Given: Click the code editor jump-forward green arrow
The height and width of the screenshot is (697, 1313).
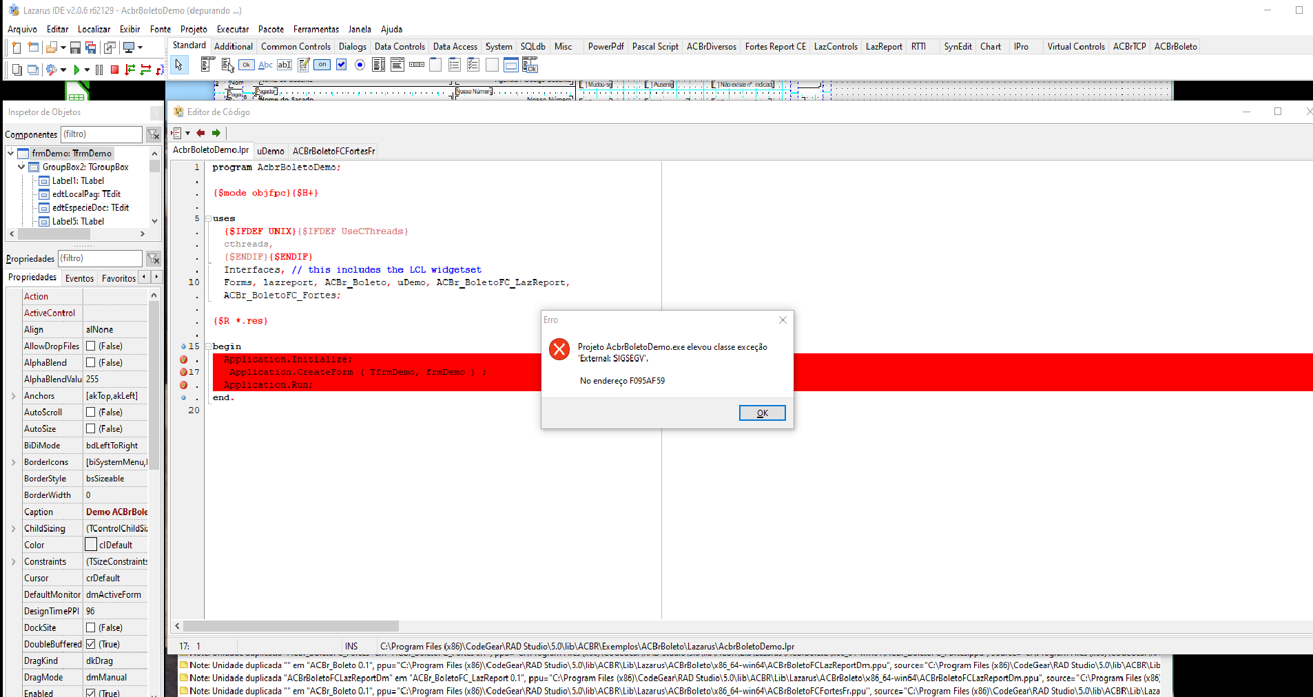Looking at the screenshot, I should click(x=216, y=133).
